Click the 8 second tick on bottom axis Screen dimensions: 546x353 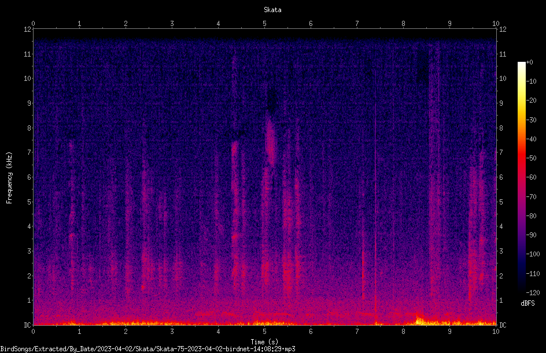403,332
